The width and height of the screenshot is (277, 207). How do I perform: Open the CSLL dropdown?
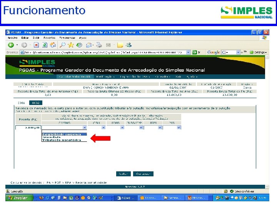103,127
